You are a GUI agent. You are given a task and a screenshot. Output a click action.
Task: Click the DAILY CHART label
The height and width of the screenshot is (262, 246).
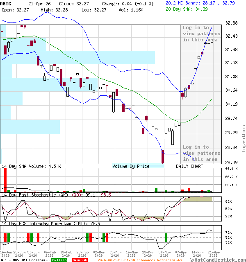(189, 166)
